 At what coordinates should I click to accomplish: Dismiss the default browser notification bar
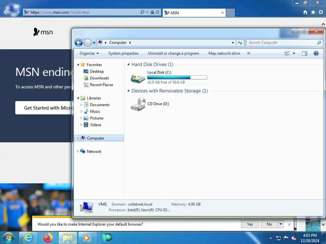(289, 225)
